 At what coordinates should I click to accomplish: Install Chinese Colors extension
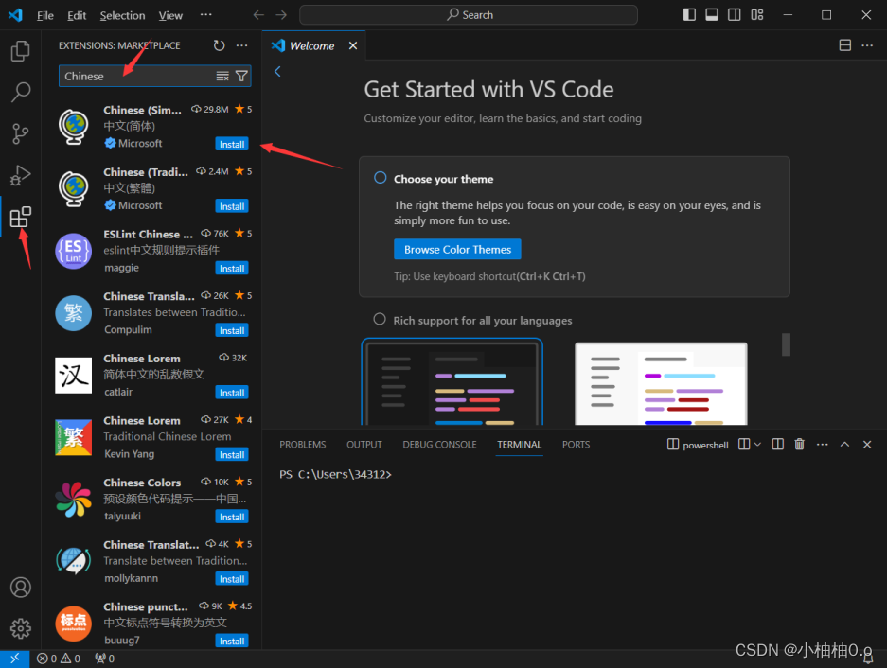[x=232, y=517]
